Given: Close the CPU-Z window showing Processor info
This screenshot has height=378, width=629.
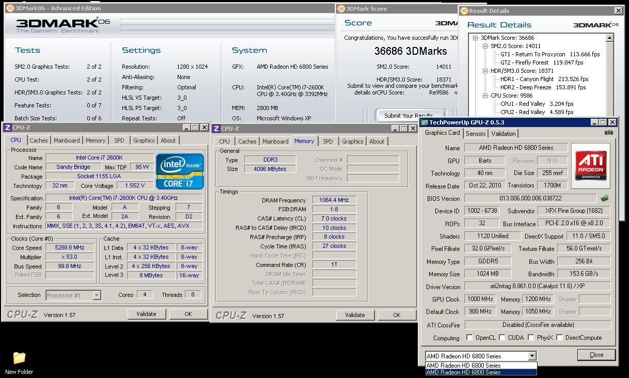Looking at the screenshot, I should coord(204,128).
